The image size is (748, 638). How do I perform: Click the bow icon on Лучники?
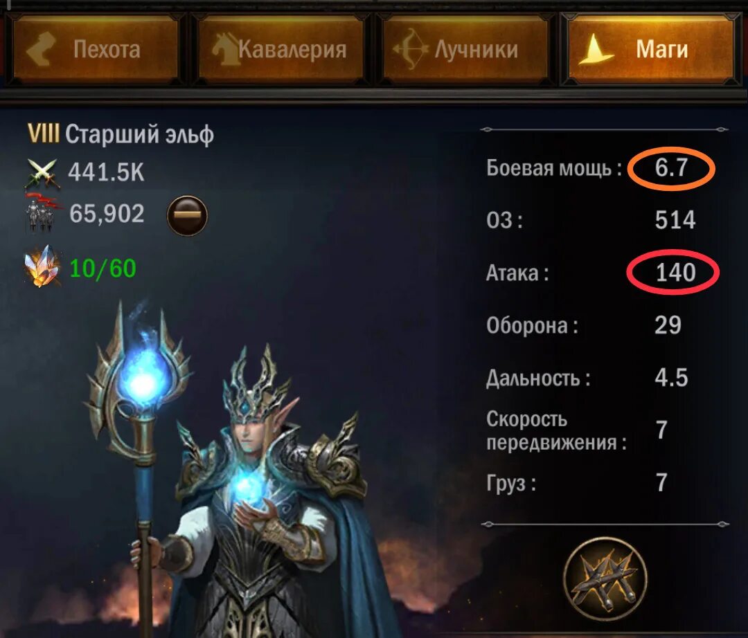[x=410, y=49]
